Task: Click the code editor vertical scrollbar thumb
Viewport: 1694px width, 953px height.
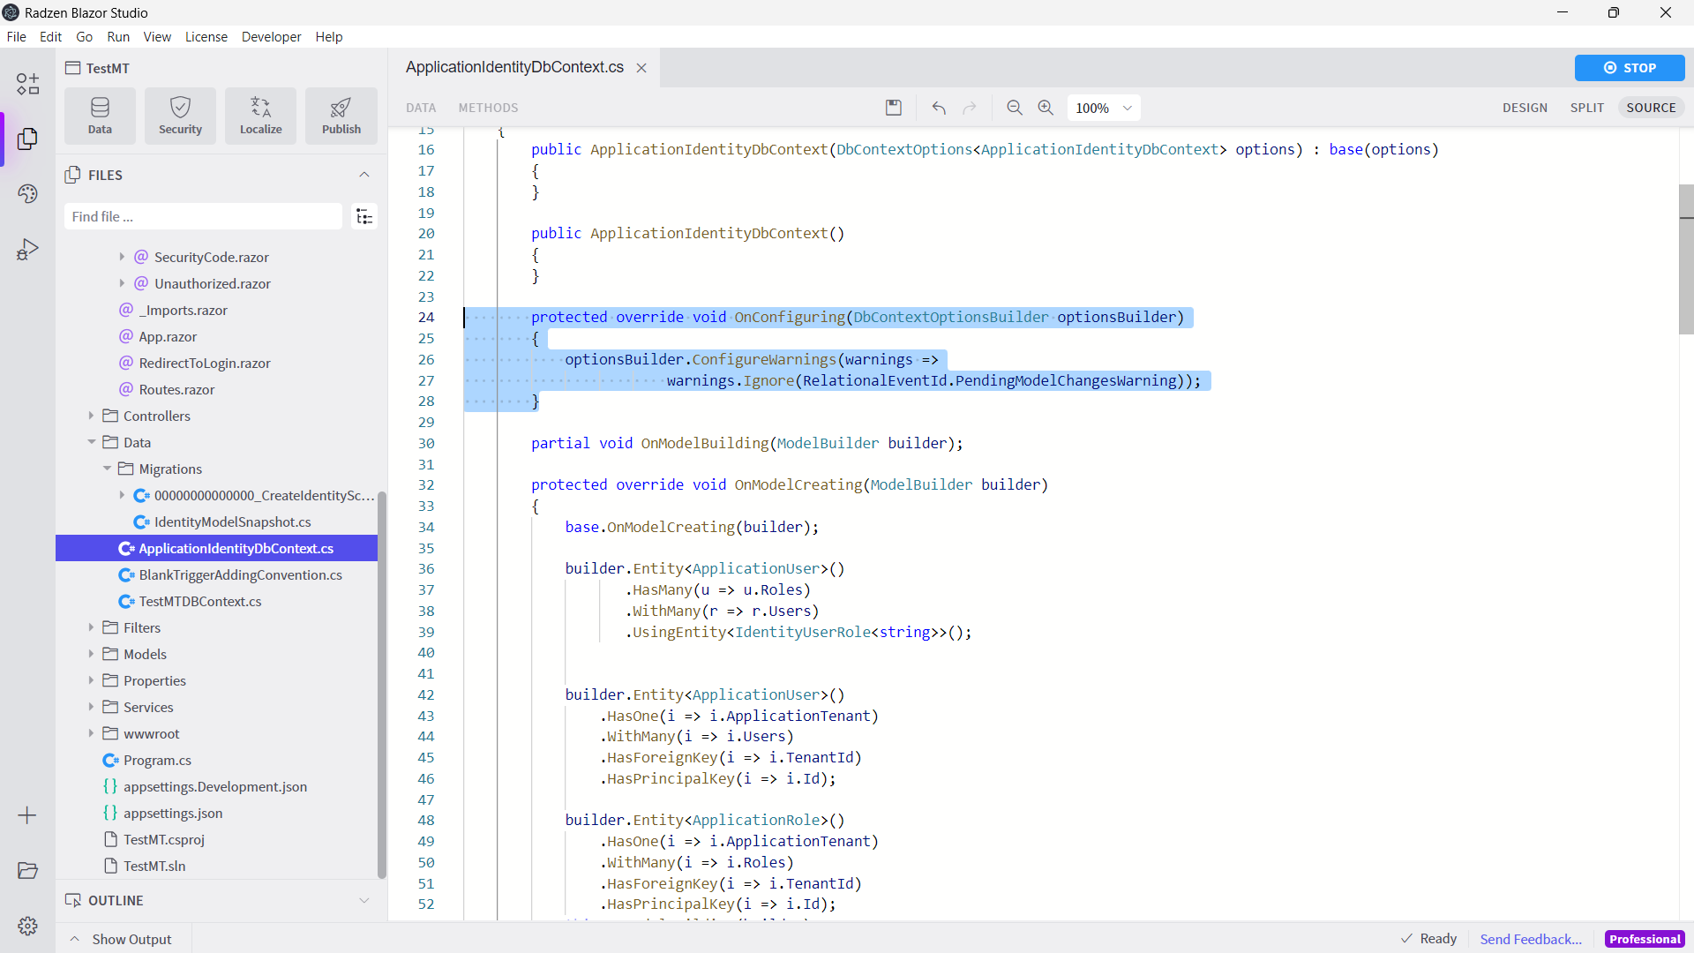Action: pos(1686,259)
